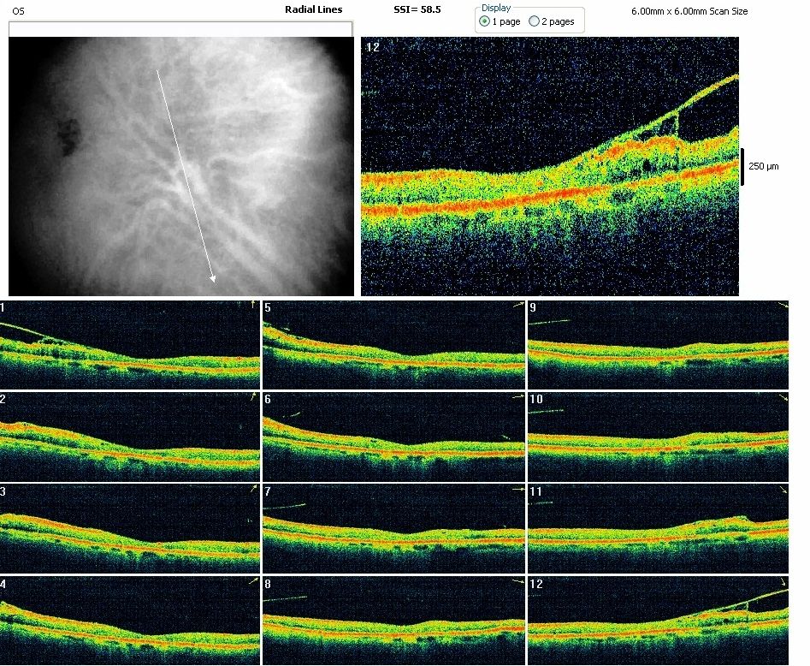Open radial scan thumbnail number 5
Image resolution: width=810 pixels, height=666 pixels.
coord(394,345)
